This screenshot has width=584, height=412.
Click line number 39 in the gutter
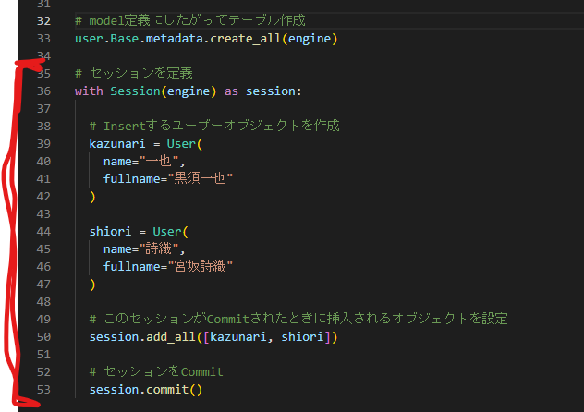click(44, 143)
